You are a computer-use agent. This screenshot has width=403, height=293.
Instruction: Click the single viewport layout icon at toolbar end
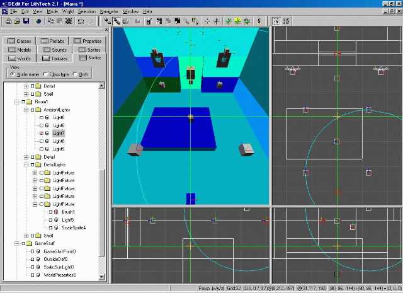276,21
